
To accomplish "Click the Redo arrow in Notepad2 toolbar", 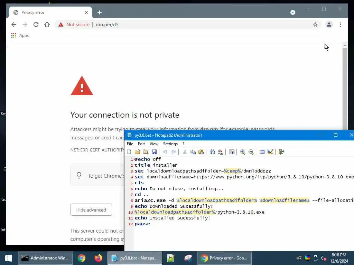I will pos(174,152).
